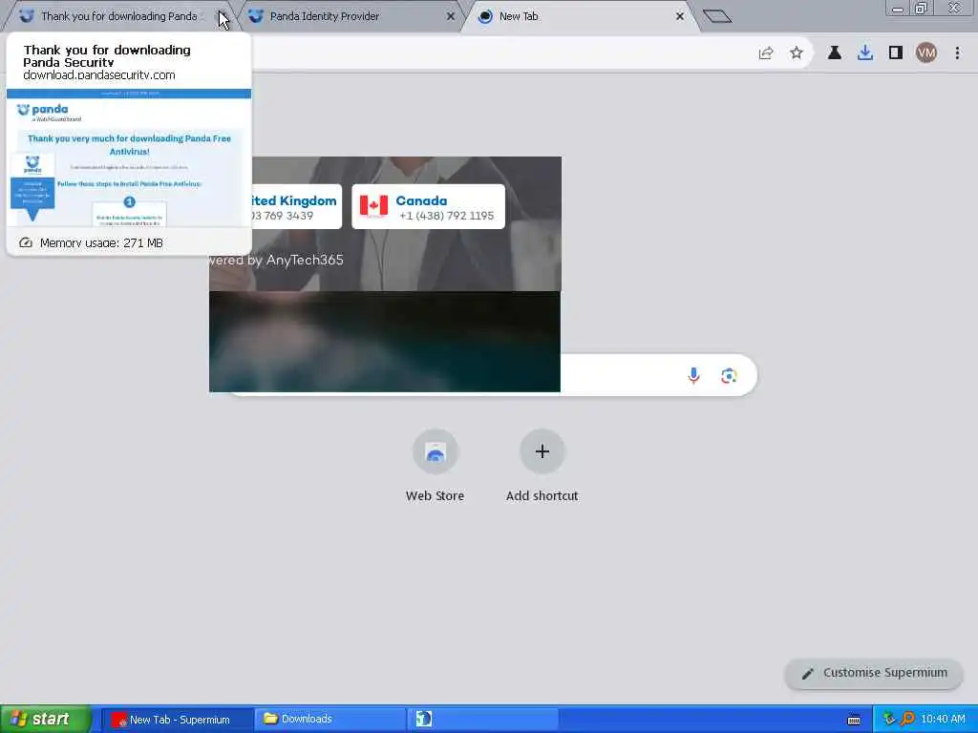The image size is (978, 733).
Task: Start voice search with the microphone
Action: (x=693, y=375)
